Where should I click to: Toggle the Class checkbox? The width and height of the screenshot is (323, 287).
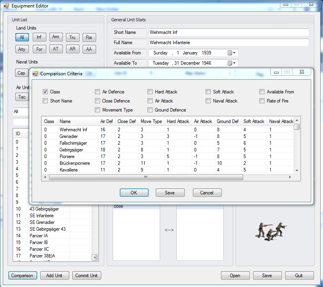point(45,92)
